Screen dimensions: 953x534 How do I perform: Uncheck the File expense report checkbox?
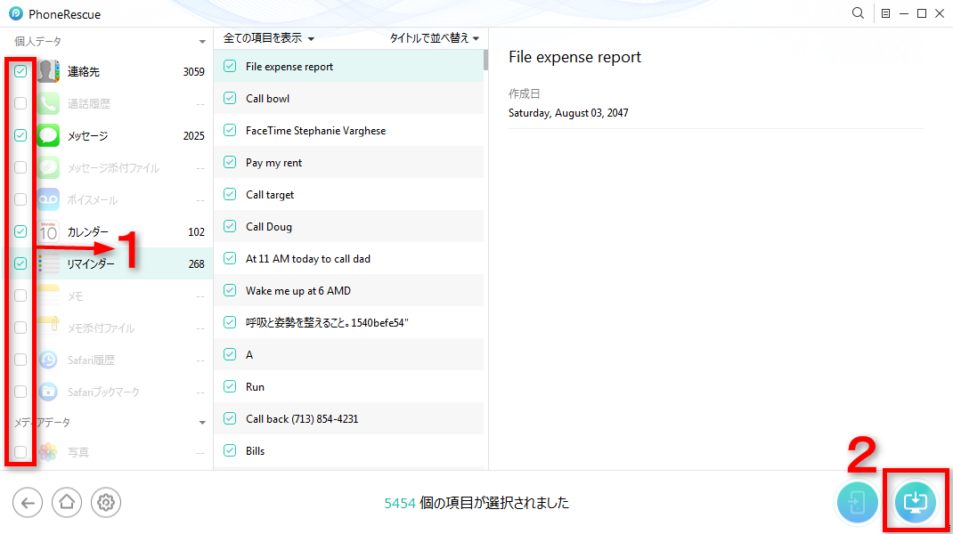tap(230, 66)
